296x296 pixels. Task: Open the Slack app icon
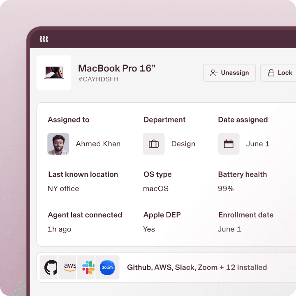(x=88, y=268)
